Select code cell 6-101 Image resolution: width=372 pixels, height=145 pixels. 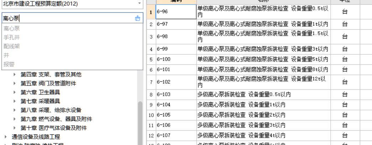(x=176, y=69)
